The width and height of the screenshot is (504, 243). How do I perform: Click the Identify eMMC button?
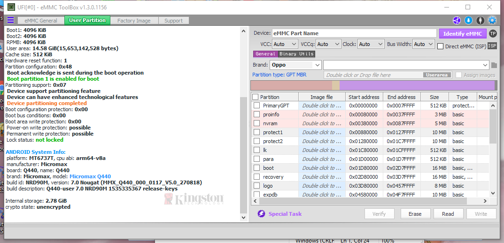tap(463, 34)
